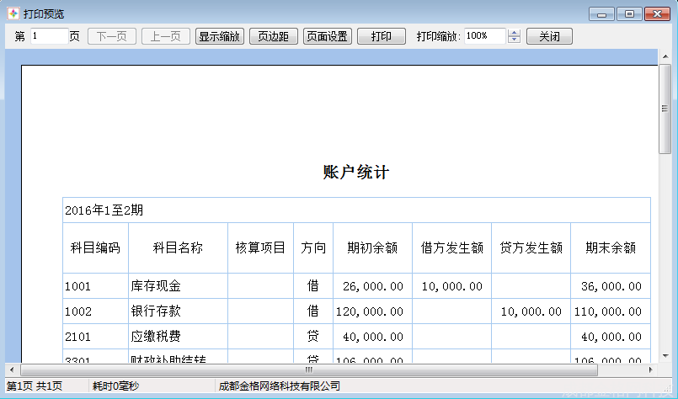Click the horizontal scrollbar right arrow
This screenshot has height=399, width=678.
(x=649, y=370)
